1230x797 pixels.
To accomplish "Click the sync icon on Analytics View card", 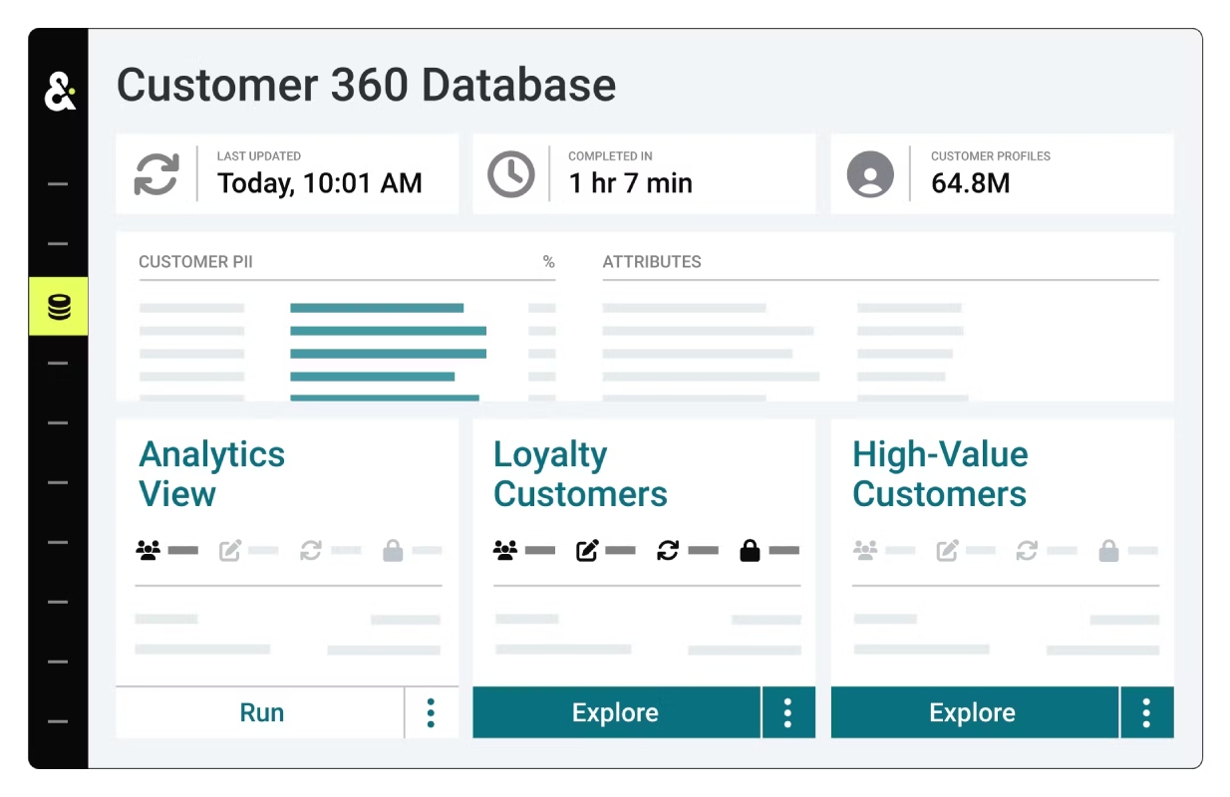I will click(x=311, y=550).
